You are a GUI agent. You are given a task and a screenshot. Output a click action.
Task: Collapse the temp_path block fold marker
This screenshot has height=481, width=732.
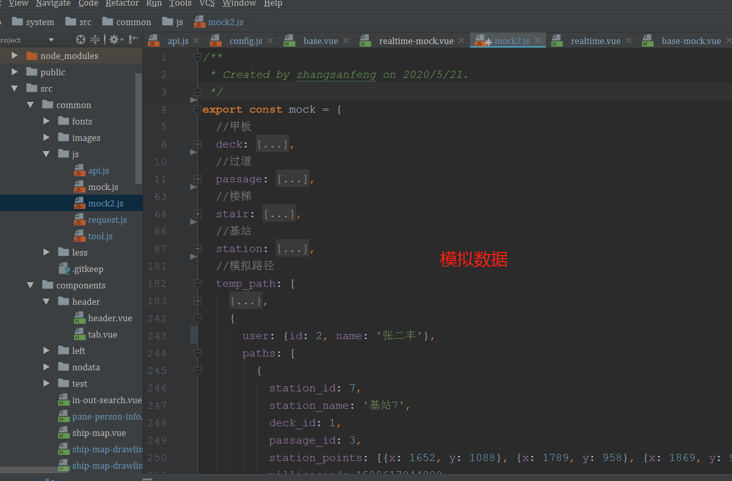pyautogui.click(x=198, y=283)
